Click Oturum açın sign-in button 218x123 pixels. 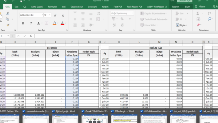pos(185,1)
